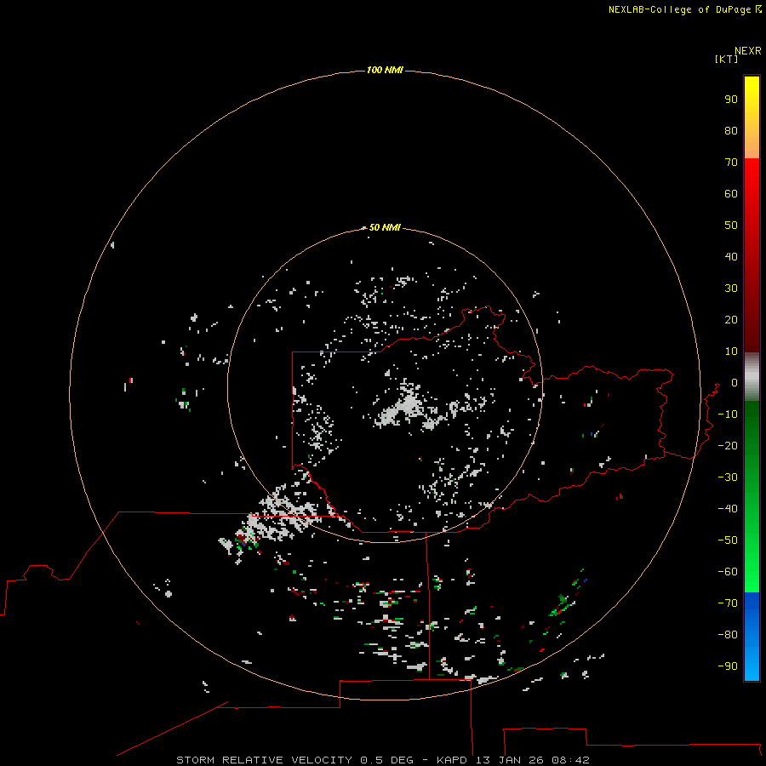
Task: Click the KT units label above color scale
Action: click(x=726, y=59)
